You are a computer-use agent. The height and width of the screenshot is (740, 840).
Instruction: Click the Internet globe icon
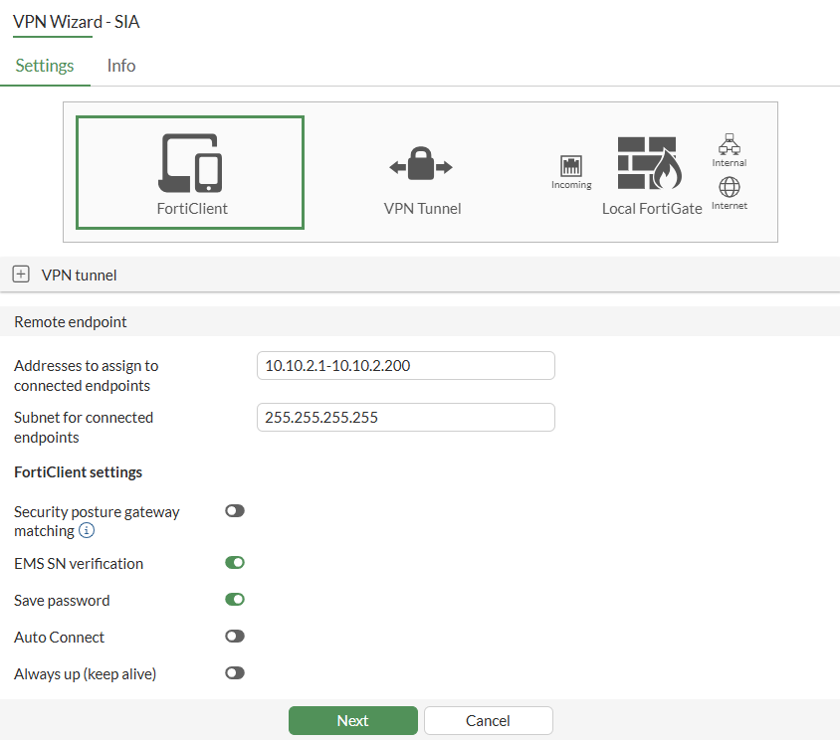point(729,187)
